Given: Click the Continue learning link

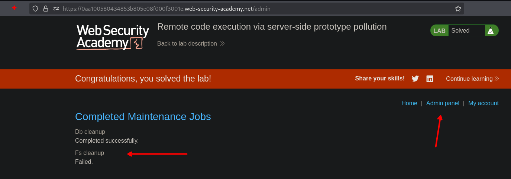Looking at the screenshot, I should [469, 79].
